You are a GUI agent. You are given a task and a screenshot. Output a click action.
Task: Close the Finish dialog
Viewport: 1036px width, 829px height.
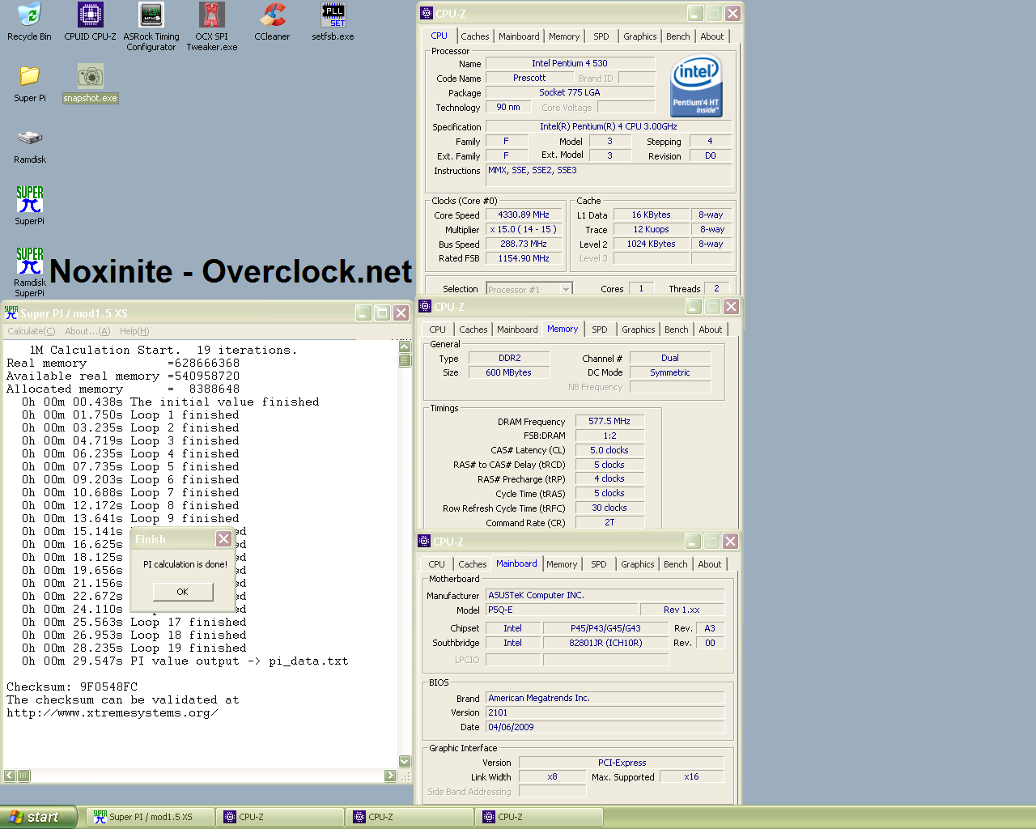[x=223, y=539]
